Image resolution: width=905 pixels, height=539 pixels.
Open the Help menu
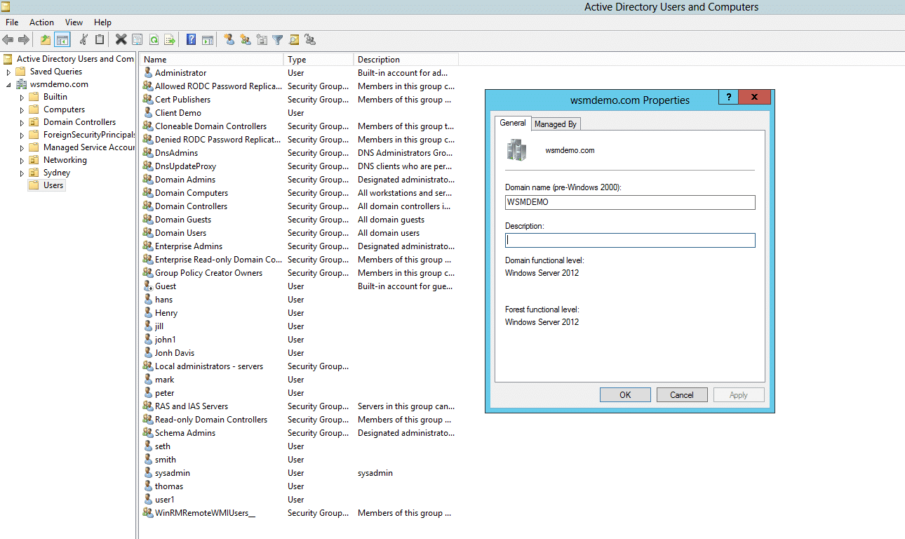[x=102, y=22]
